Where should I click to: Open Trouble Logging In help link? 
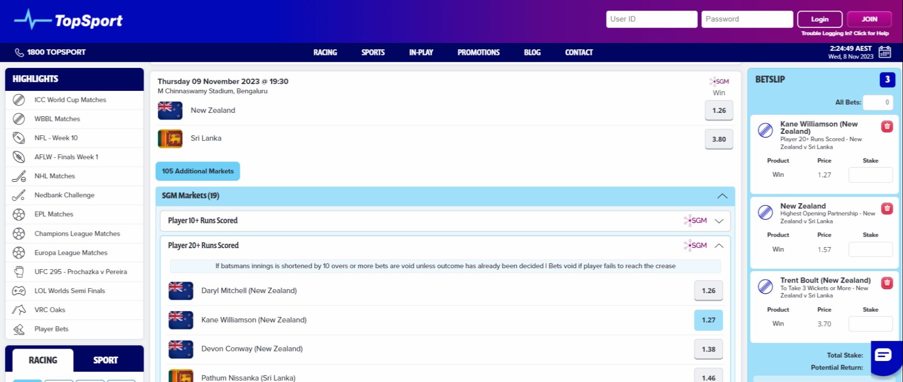point(845,33)
